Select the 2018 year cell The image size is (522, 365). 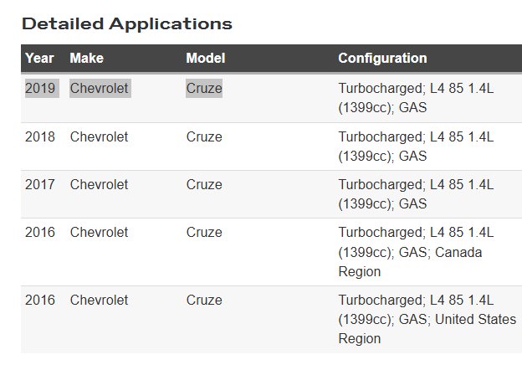coord(39,136)
